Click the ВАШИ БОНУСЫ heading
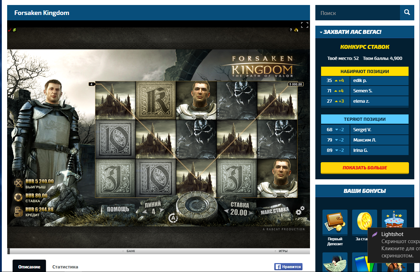 coord(365,191)
